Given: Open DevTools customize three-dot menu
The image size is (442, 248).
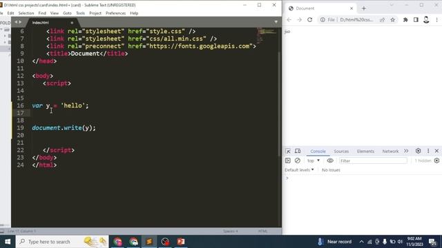Looking at the screenshot, I should coord(428,151).
